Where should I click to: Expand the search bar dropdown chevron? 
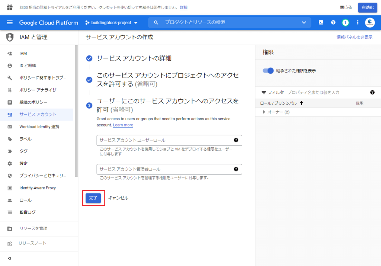click(x=304, y=23)
